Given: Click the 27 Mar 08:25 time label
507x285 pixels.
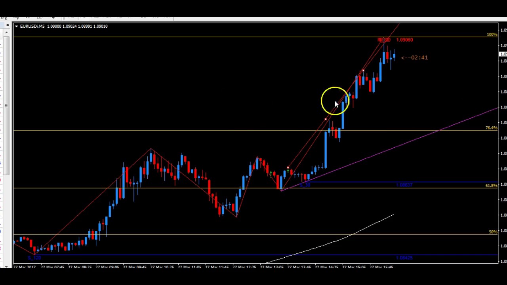Looking at the screenshot, I should click(80, 267).
